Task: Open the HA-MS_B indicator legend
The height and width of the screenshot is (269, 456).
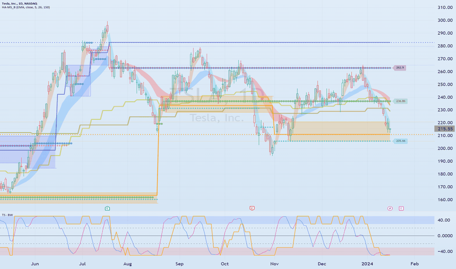Action: click(26, 7)
